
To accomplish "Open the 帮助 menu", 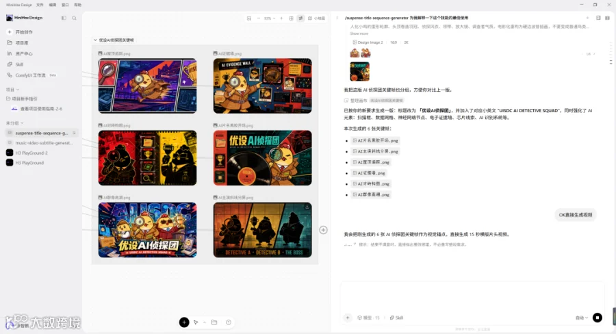I will 78,5.
